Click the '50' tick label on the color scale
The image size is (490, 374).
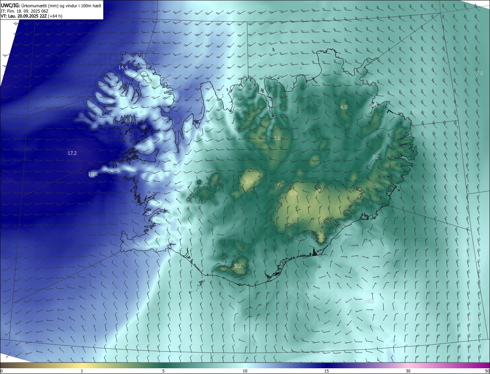(487, 371)
